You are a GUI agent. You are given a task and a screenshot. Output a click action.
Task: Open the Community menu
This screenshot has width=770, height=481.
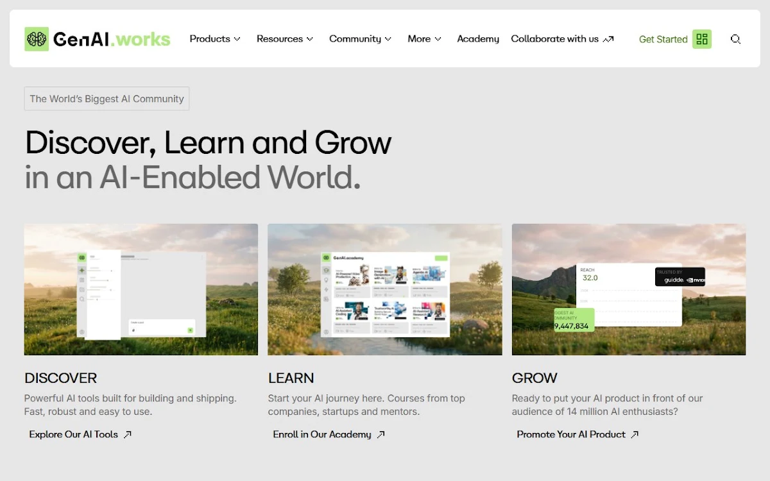[360, 39]
